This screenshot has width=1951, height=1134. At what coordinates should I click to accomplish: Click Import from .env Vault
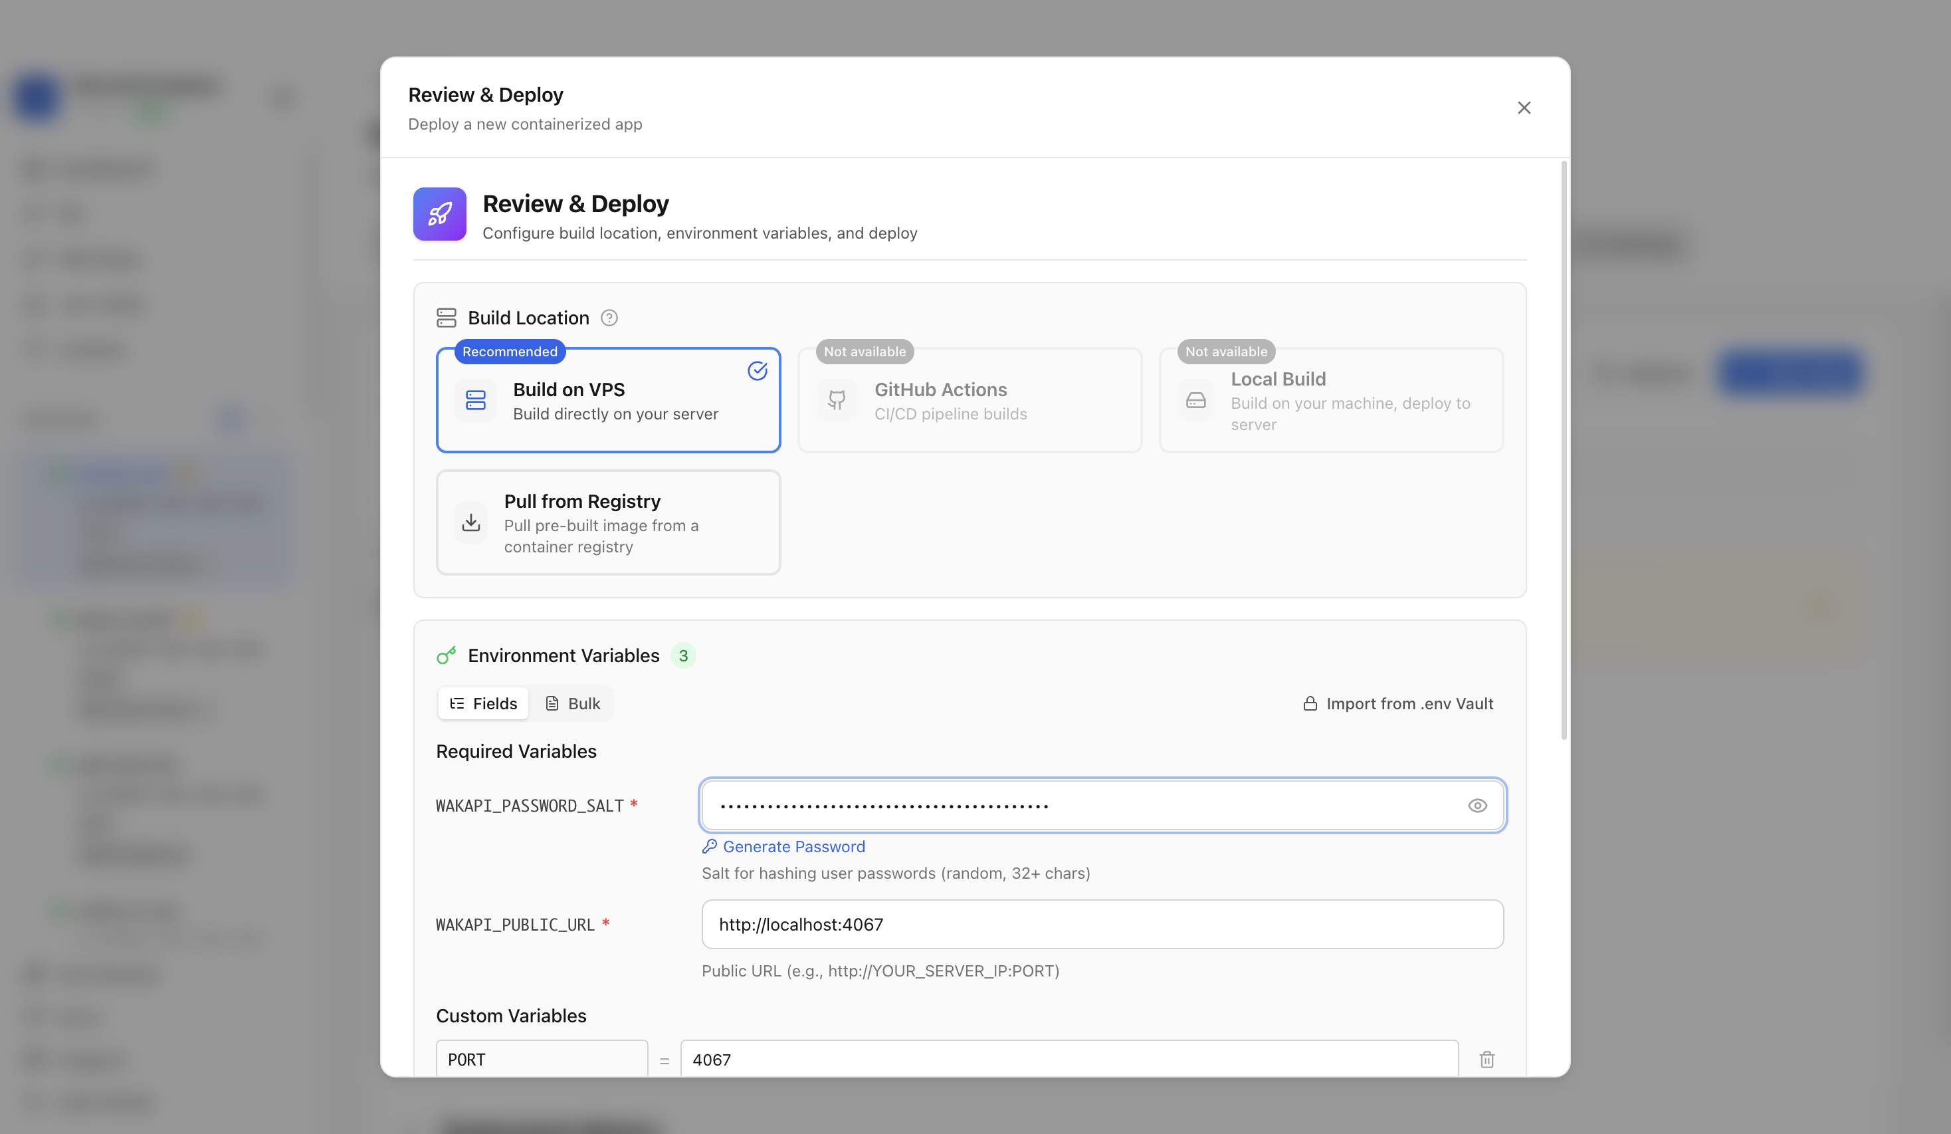(1398, 703)
